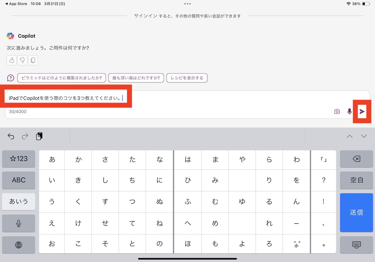
Task: Tap the か key
Action: point(78,160)
